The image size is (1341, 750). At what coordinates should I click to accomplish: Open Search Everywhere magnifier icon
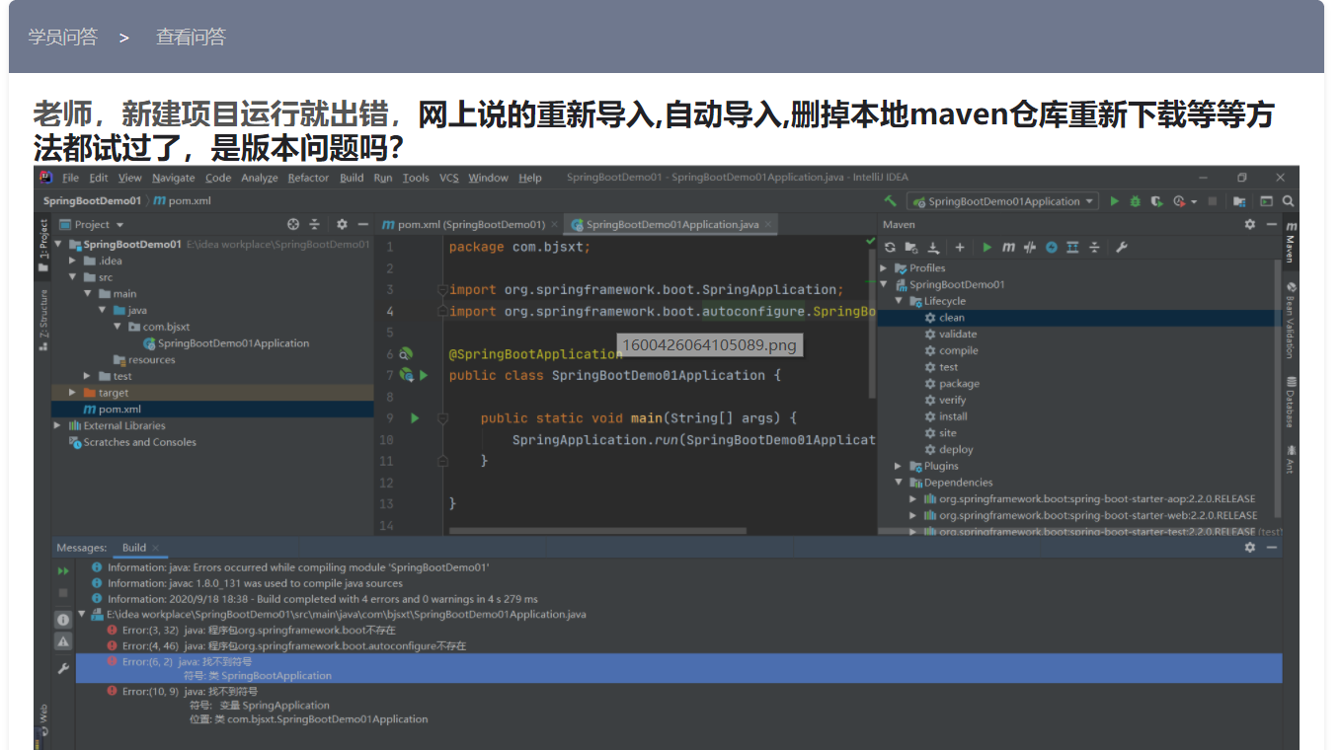coord(1289,201)
